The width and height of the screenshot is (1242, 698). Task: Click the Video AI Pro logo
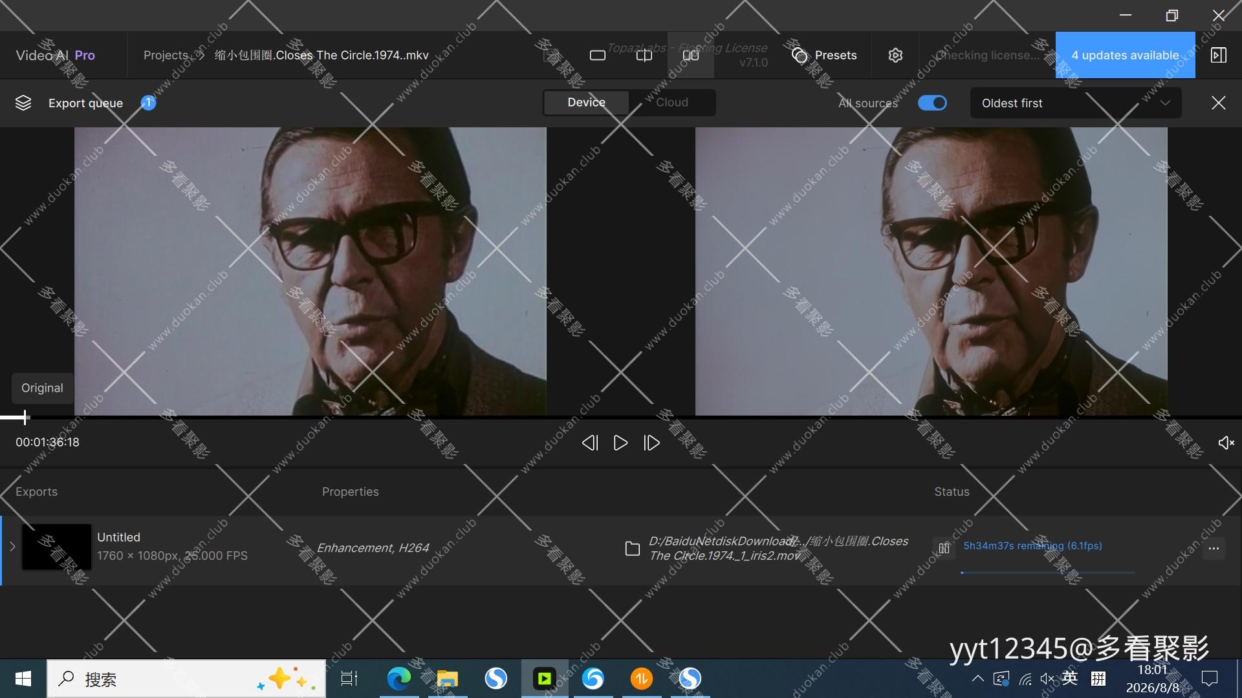pos(55,55)
